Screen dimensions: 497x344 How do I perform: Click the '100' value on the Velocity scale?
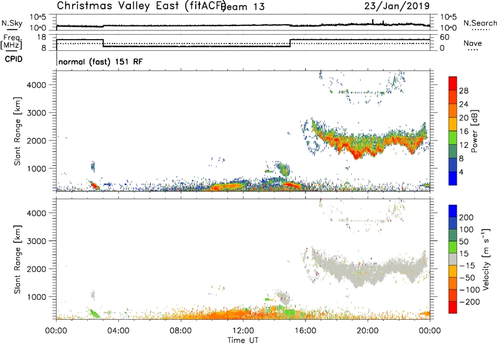tap(467, 229)
